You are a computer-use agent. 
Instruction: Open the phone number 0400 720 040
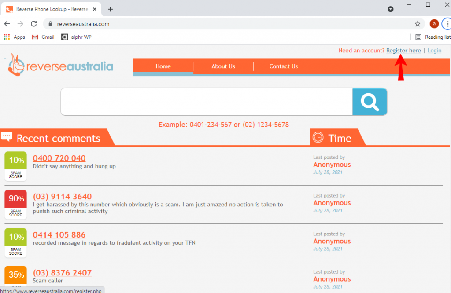[x=59, y=158]
